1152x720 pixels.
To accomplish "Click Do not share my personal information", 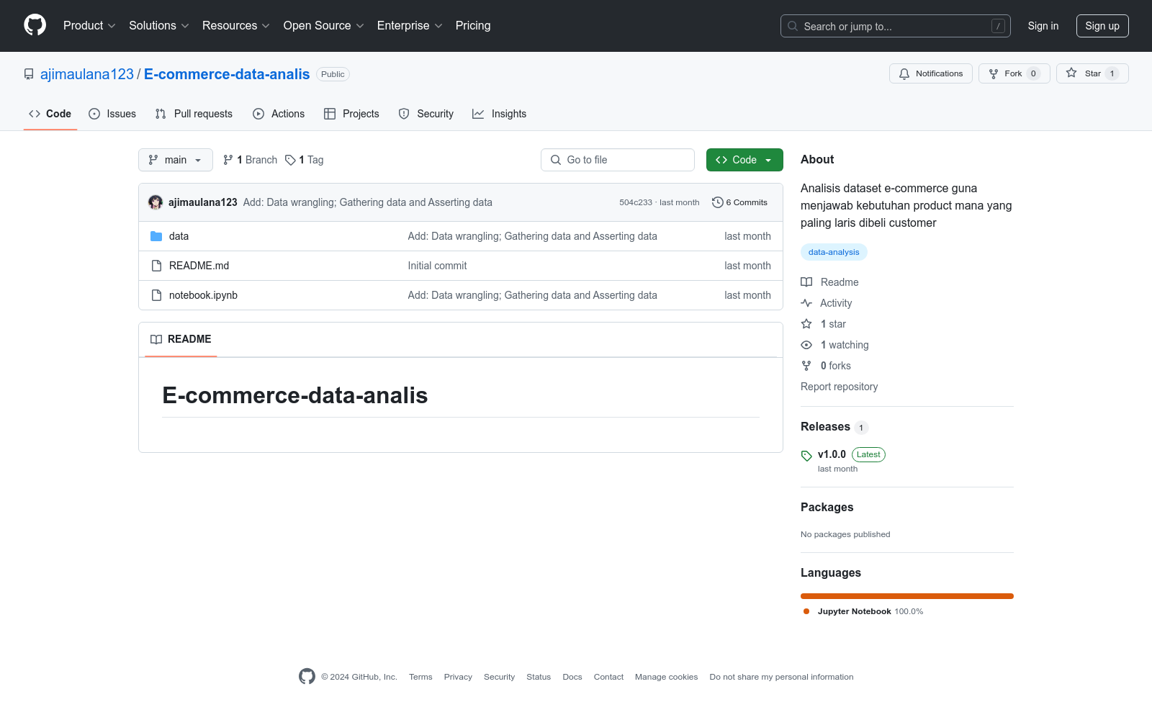I will click(781, 677).
